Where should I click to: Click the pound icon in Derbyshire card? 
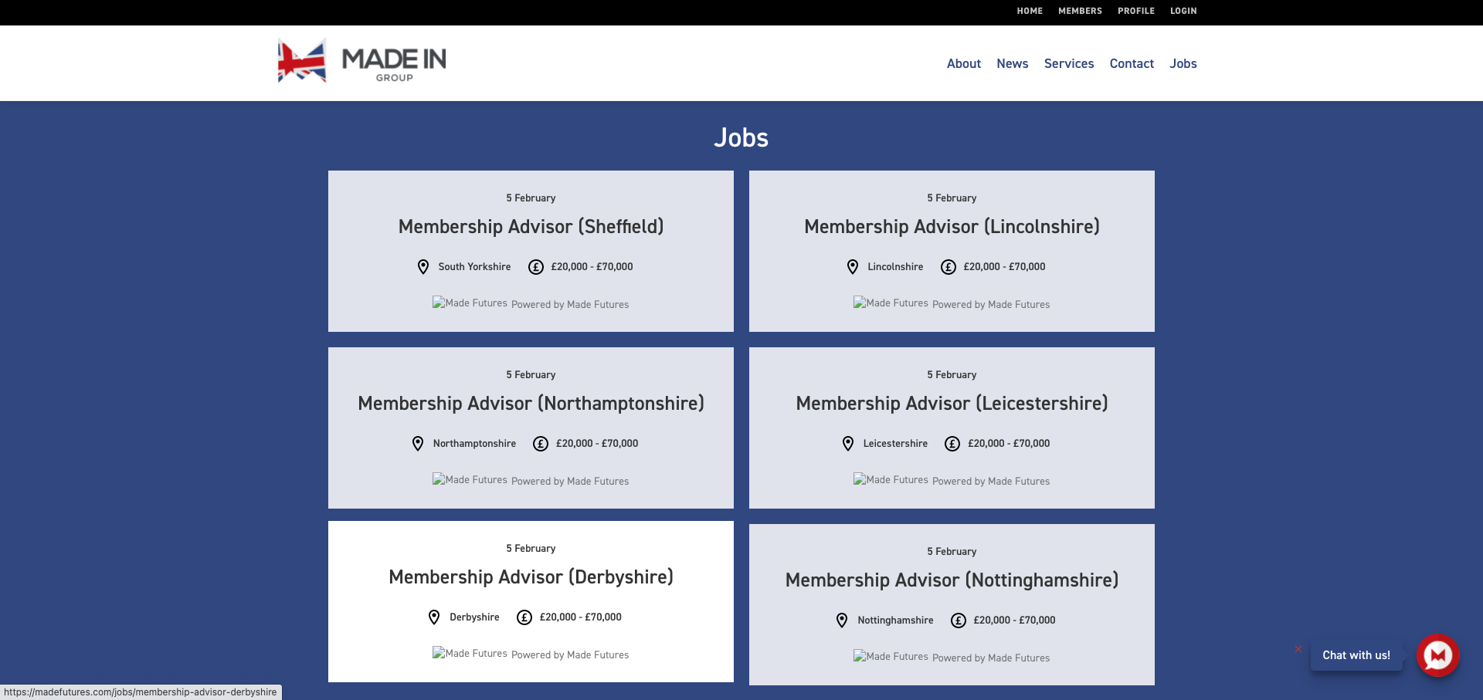(524, 617)
